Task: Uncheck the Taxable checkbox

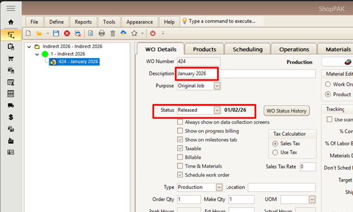Action: 181,149
